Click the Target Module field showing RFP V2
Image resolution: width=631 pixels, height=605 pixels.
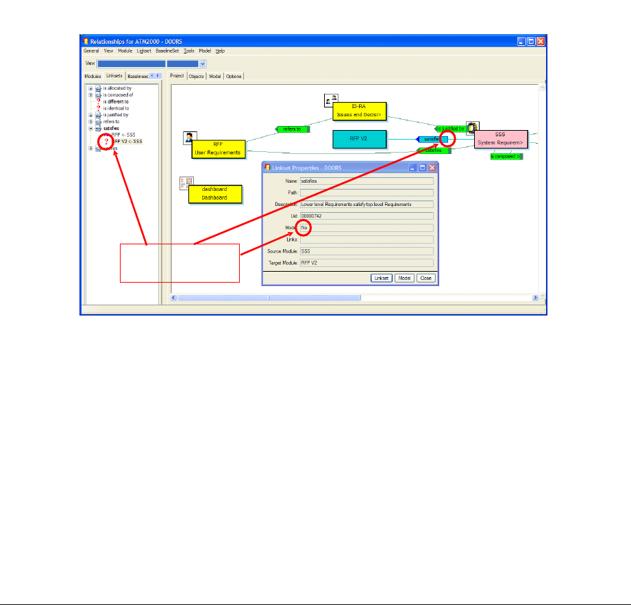pyautogui.click(x=367, y=263)
